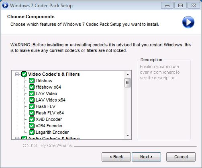This screenshot has width=202, height=168.
Task: Disable the Flash FLV component
Action: coord(32,106)
